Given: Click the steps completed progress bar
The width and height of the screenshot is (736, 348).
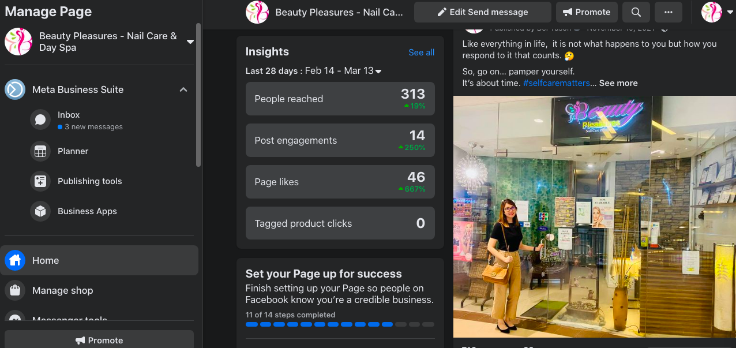Looking at the screenshot, I should [340, 324].
